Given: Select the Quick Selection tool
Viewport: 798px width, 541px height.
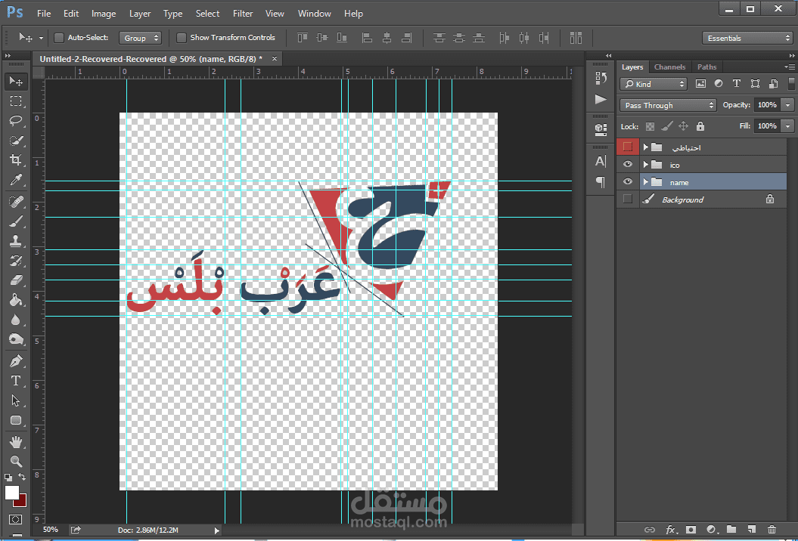Looking at the screenshot, I should click(16, 141).
